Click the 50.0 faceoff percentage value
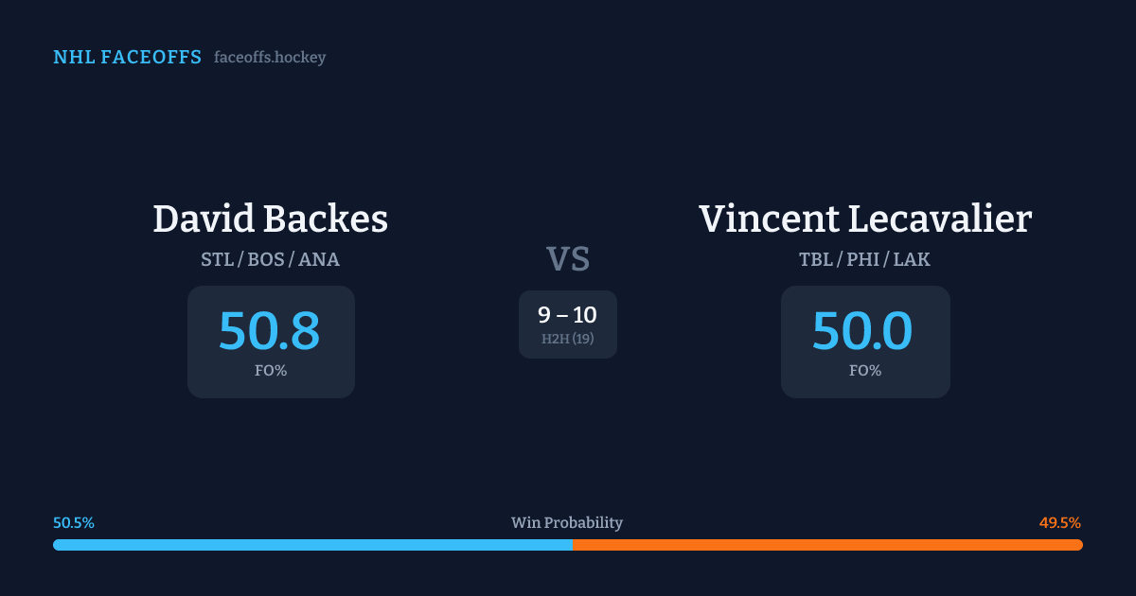The image size is (1136, 596). coord(863,331)
